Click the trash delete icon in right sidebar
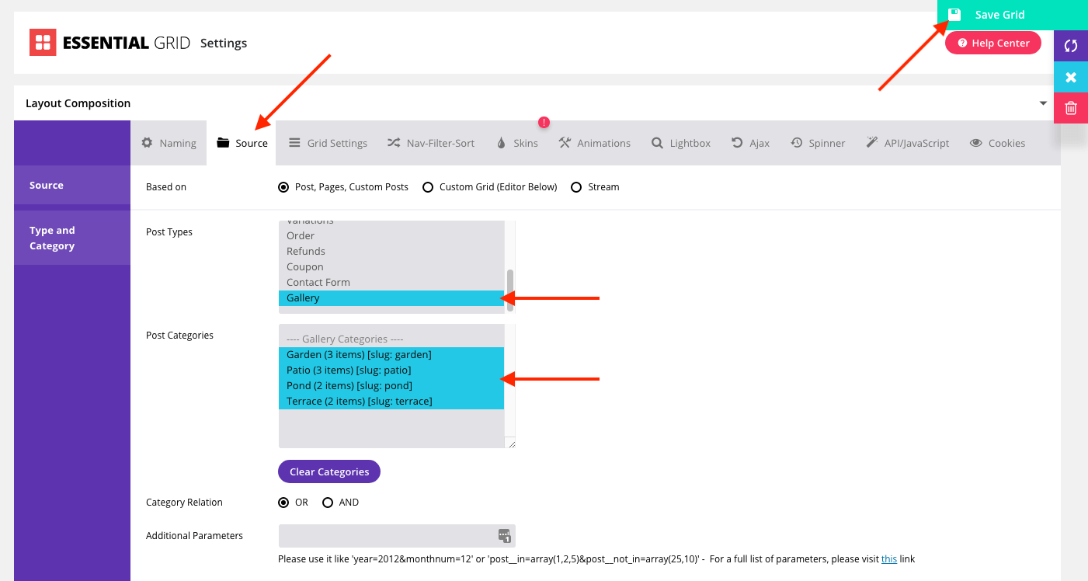This screenshot has width=1088, height=581. 1071,108
